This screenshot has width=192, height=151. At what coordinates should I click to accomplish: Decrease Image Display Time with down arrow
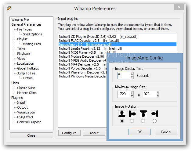(x=132, y=77)
